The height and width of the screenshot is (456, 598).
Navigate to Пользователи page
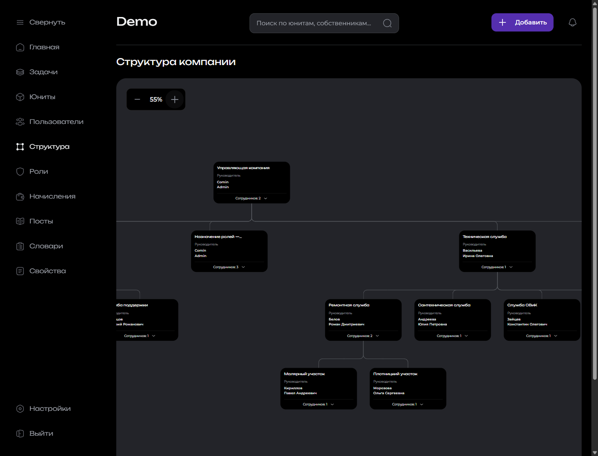pyautogui.click(x=56, y=122)
